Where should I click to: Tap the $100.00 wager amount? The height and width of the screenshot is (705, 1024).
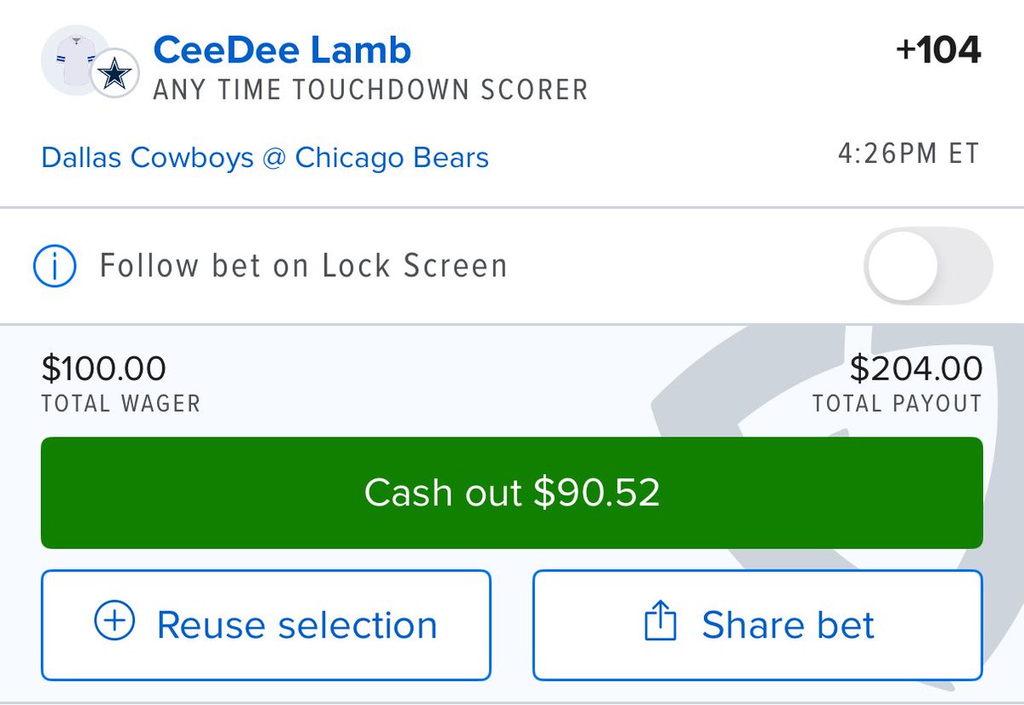(x=104, y=368)
